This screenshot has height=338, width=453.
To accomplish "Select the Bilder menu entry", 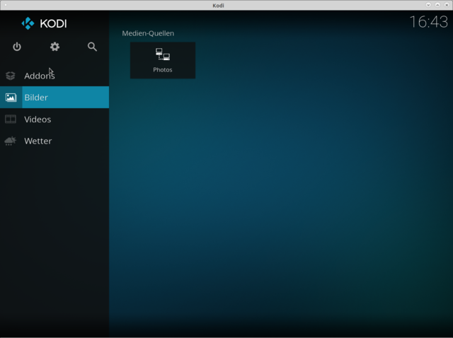I will point(55,98).
